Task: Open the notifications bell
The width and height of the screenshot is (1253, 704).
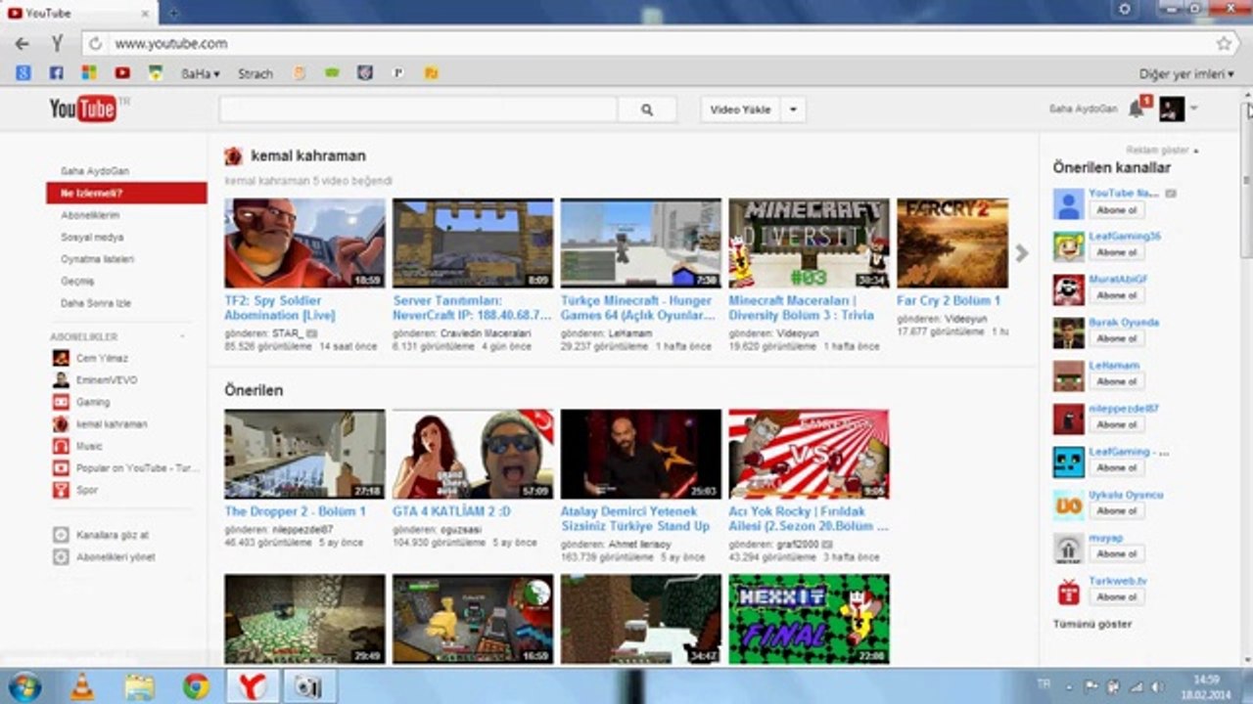Action: (x=1136, y=109)
